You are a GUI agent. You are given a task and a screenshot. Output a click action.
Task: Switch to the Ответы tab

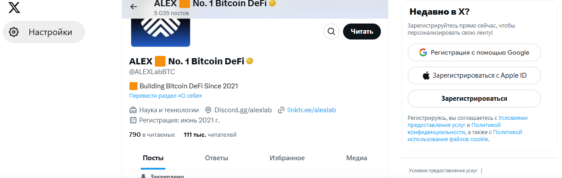coord(216,158)
